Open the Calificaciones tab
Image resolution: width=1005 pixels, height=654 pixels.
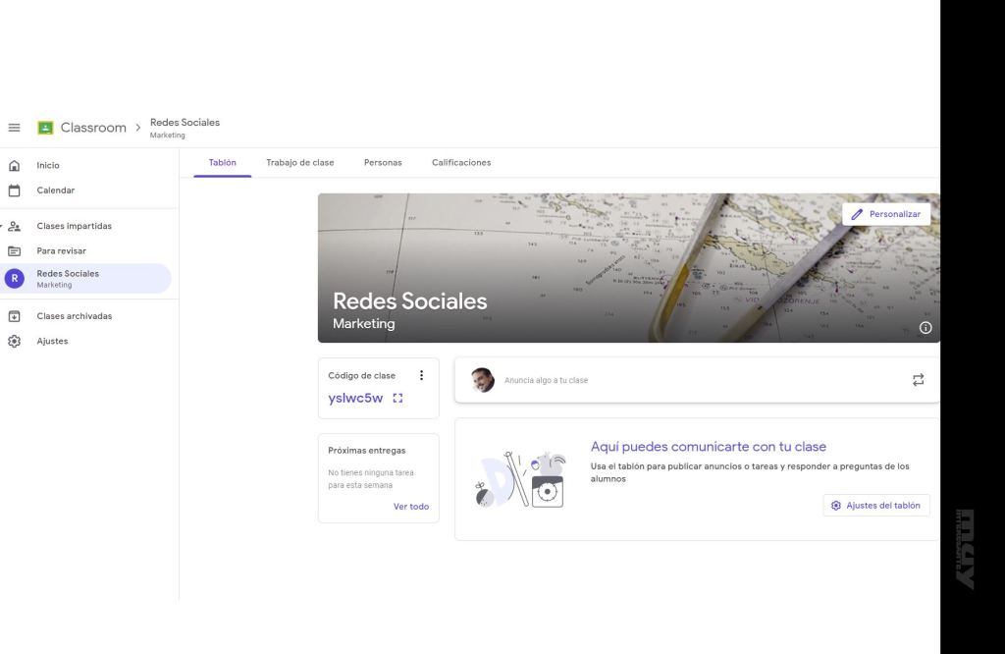click(460, 163)
